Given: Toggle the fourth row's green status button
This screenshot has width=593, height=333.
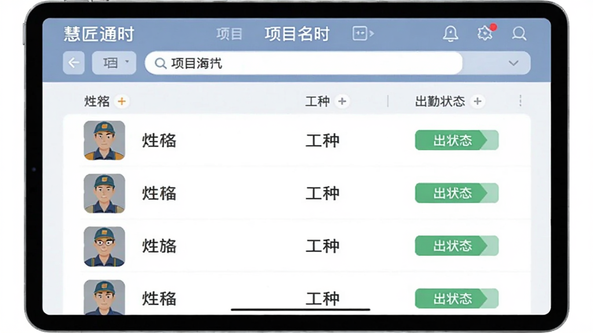Looking at the screenshot, I should click(x=456, y=299).
